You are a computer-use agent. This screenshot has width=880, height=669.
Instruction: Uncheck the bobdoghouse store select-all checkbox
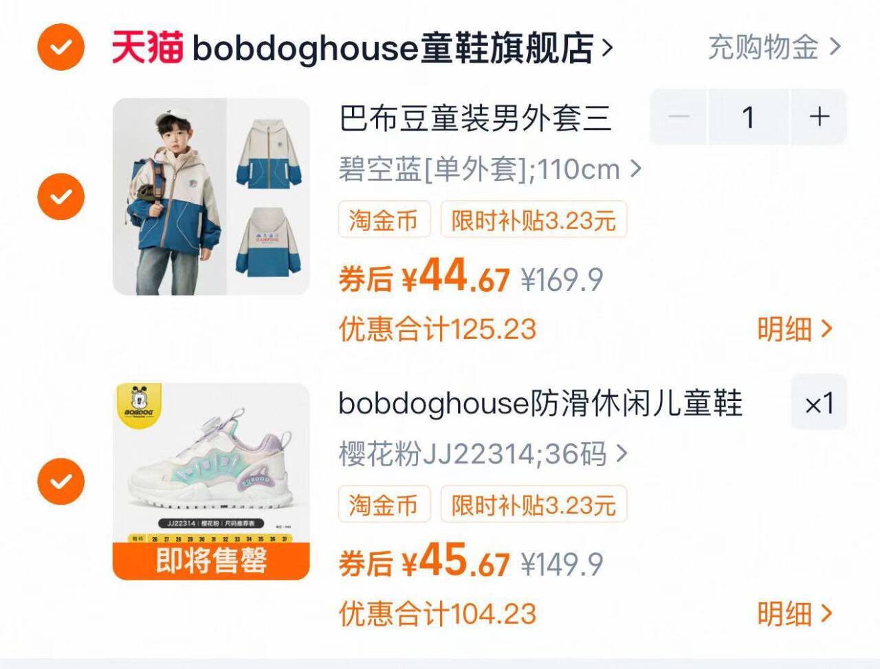click(61, 47)
